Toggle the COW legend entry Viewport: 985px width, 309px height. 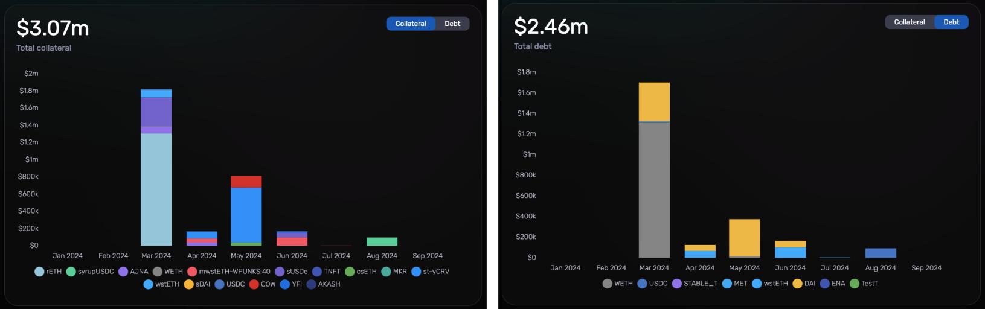tap(263, 284)
